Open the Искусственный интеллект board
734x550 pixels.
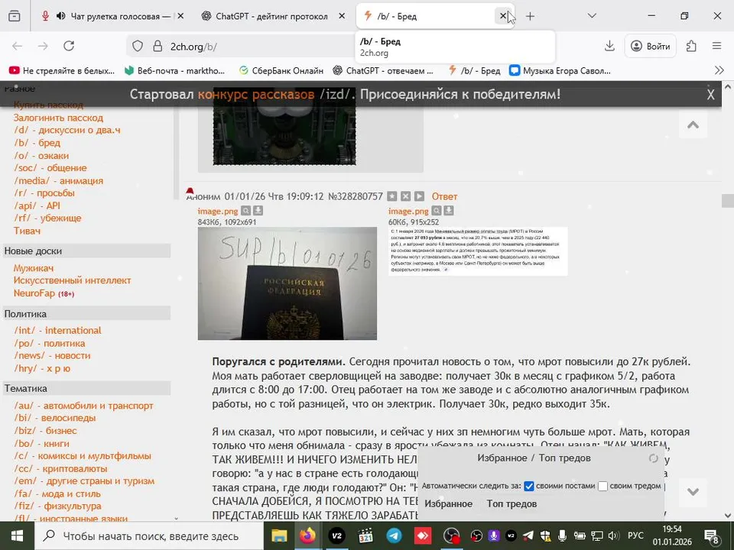72,280
